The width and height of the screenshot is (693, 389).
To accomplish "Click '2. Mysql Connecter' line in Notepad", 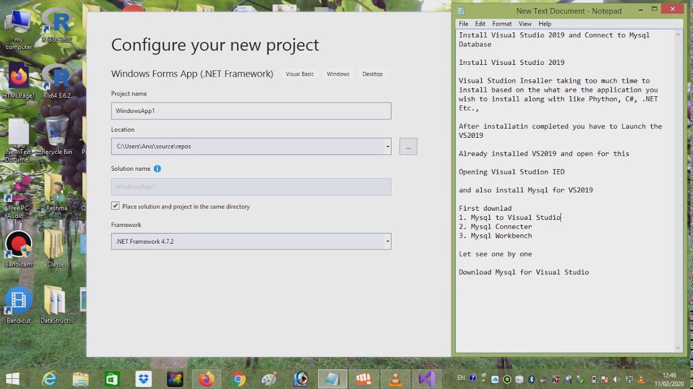I will coord(495,226).
